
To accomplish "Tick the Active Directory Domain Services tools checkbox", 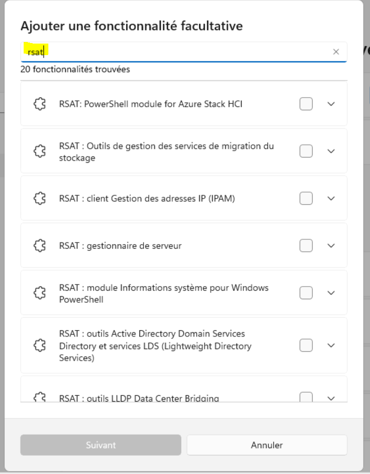I will tap(306, 345).
